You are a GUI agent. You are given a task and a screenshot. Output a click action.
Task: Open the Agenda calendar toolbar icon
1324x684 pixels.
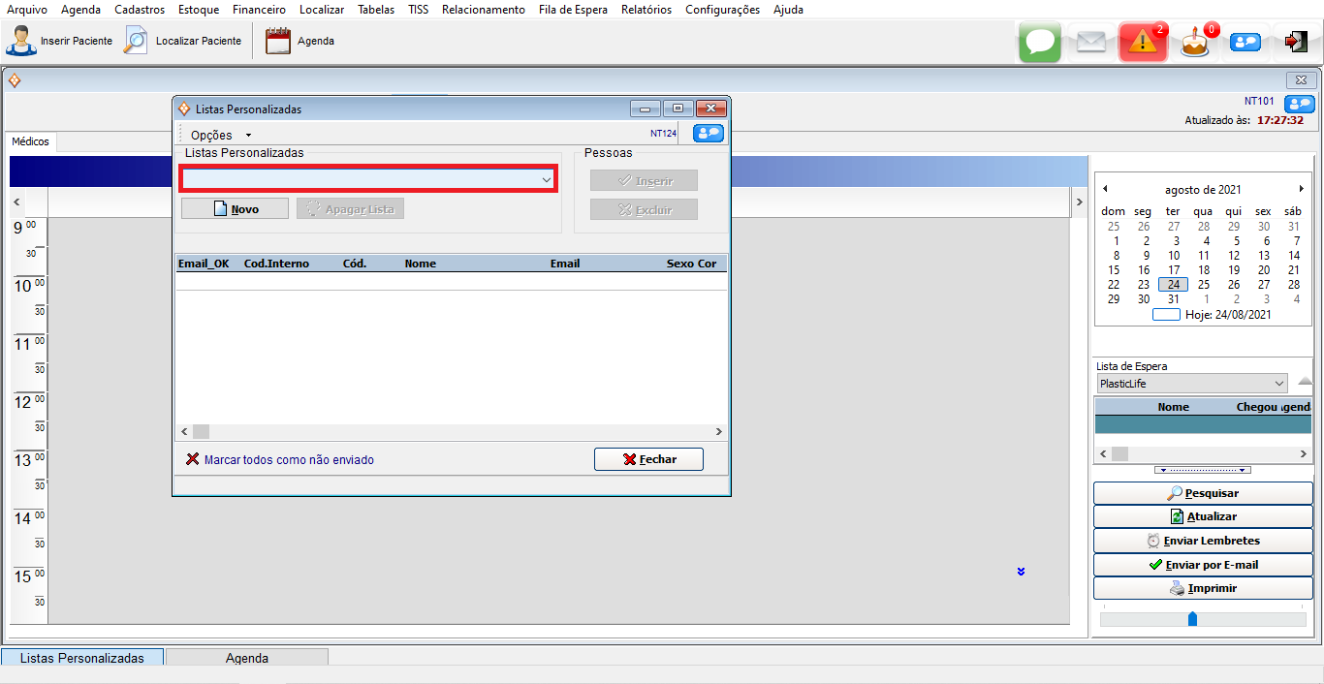pyautogui.click(x=278, y=41)
